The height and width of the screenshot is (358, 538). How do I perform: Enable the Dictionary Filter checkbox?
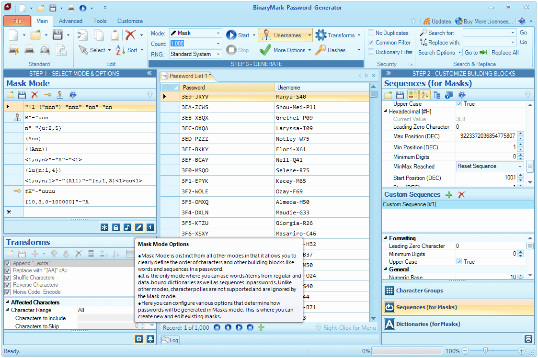(x=371, y=52)
